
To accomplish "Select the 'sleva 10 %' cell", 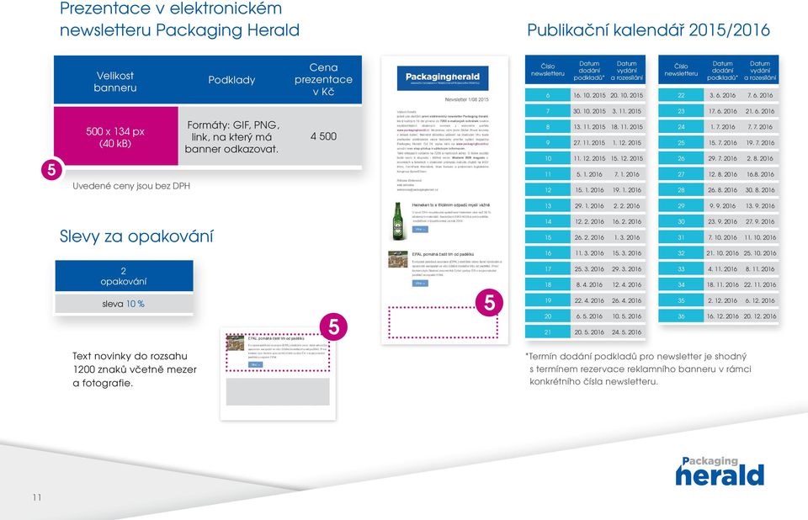I will [x=124, y=304].
